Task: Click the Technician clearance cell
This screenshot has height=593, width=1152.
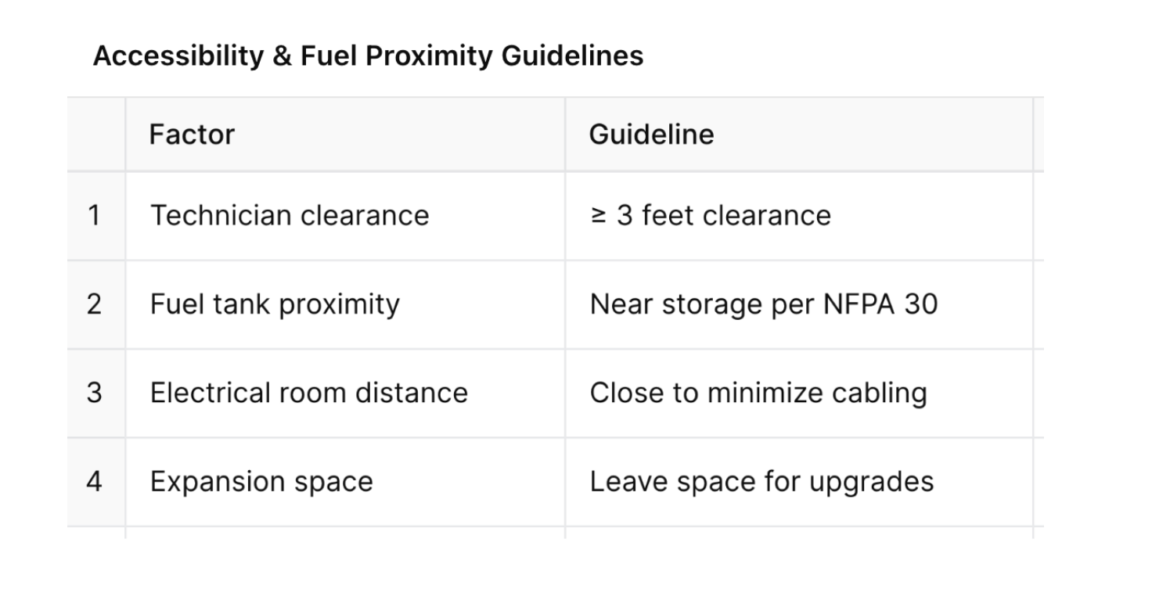Action: click(290, 215)
